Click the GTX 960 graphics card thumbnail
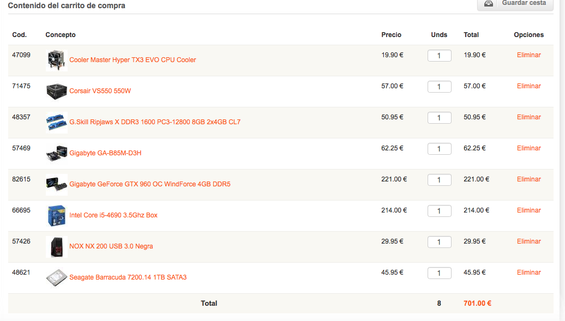 pyautogui.click(x=57, y=184)
